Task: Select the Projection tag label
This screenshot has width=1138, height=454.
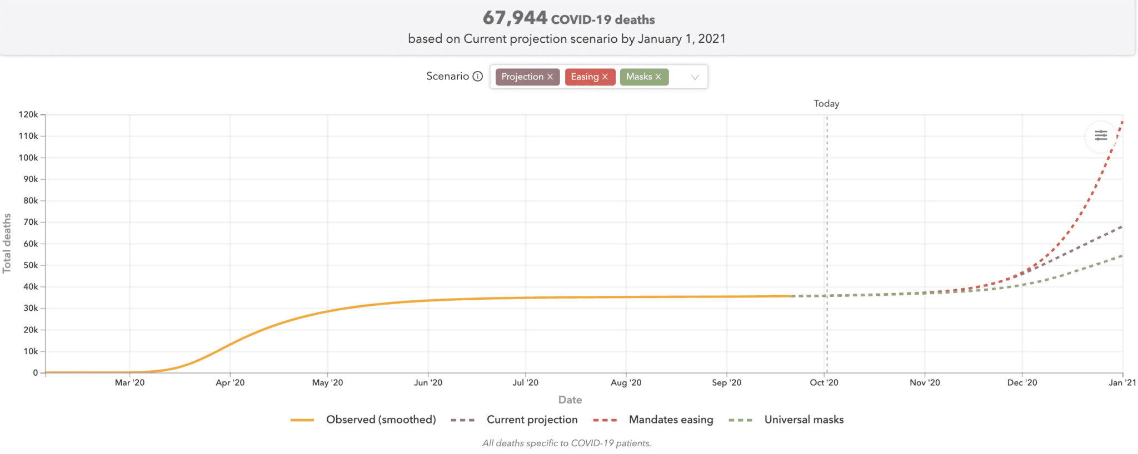Action: [522, 77]
